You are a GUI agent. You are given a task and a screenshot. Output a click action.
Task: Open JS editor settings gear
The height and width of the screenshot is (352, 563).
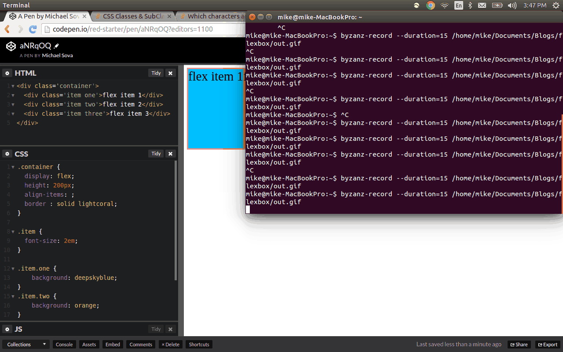7,329
